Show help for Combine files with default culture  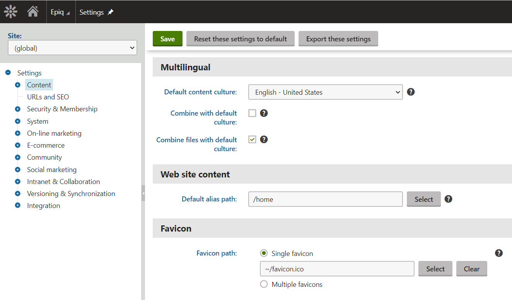coord(264,140)
